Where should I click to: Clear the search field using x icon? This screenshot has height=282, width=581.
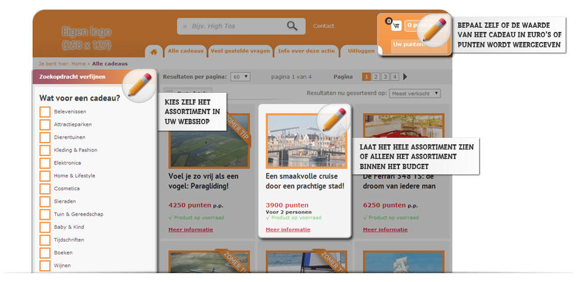click(x=184, y=26)
